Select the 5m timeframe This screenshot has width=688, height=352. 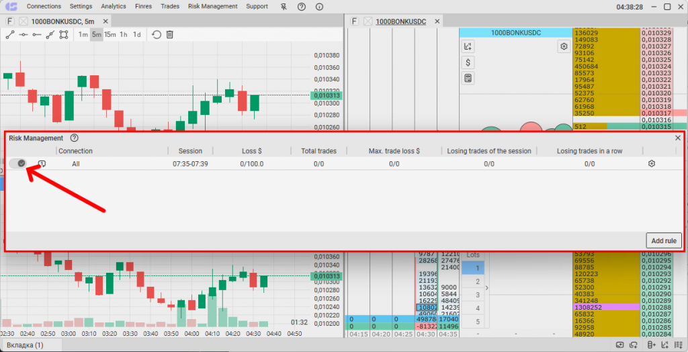[x=97, y=35]
